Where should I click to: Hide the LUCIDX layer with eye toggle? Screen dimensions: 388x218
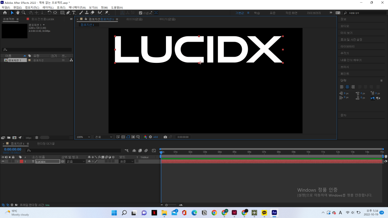pos(3,161)
